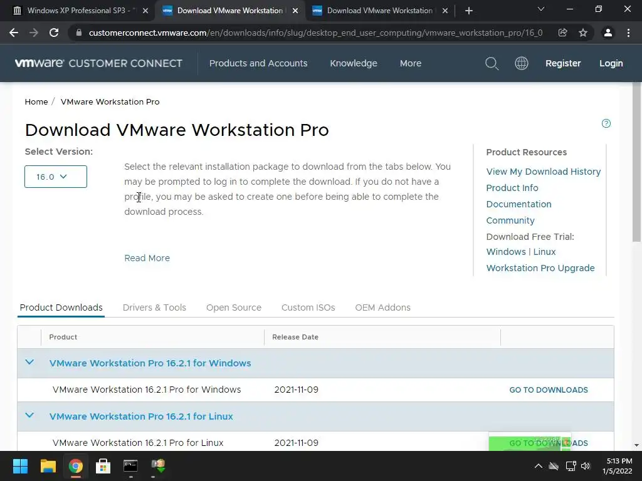The image size is (642, 481).
Task: Open Chrome three-dot menu
Action: [x=628, y=33]
